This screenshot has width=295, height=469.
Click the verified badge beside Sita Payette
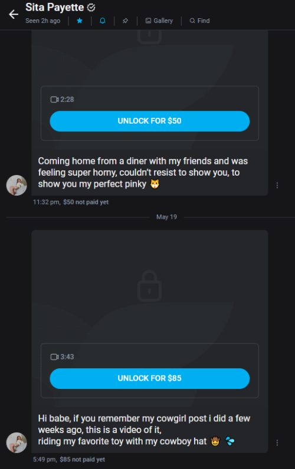(91, 8)
